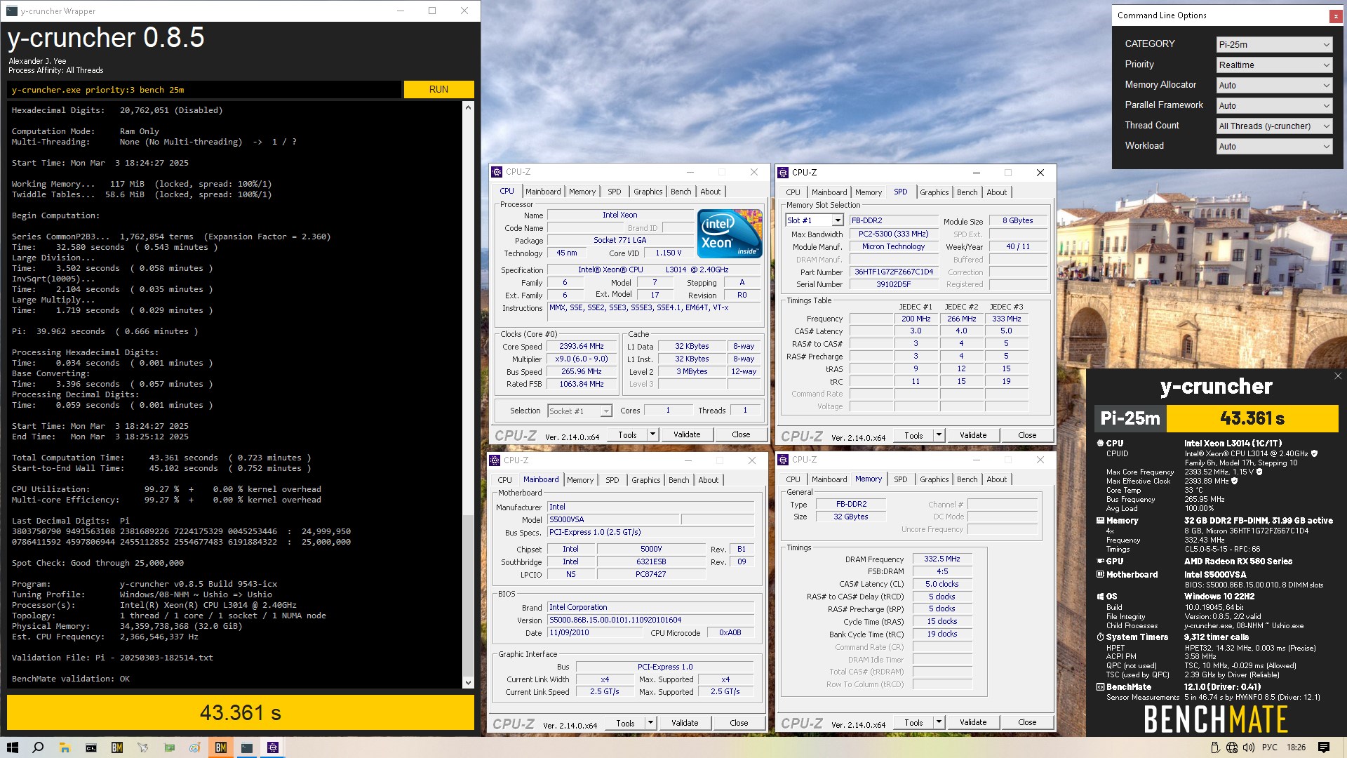Open the network tray icon
The image size is (1347, 758).
[1232, 747]
